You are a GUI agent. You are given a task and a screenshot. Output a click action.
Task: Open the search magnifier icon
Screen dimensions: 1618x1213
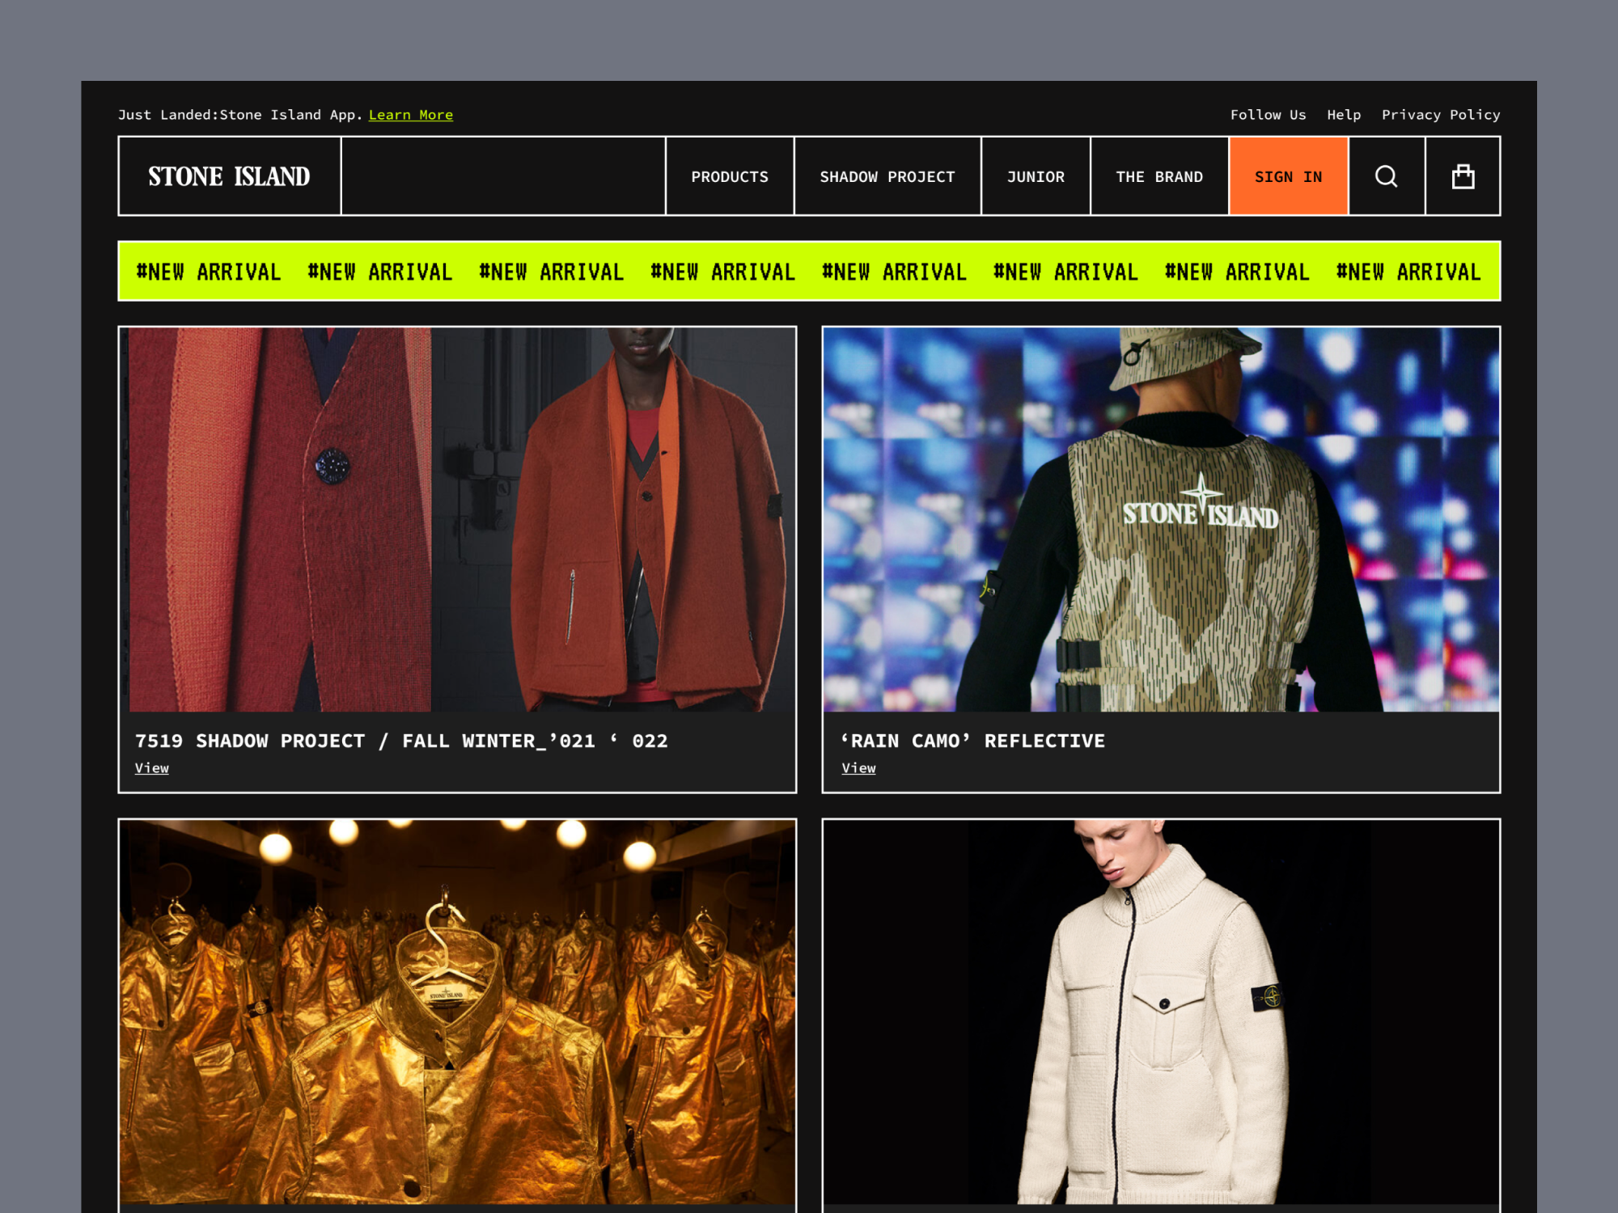point(1387,176)
